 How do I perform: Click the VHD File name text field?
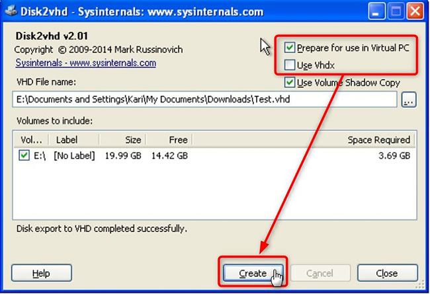(204, 99)
